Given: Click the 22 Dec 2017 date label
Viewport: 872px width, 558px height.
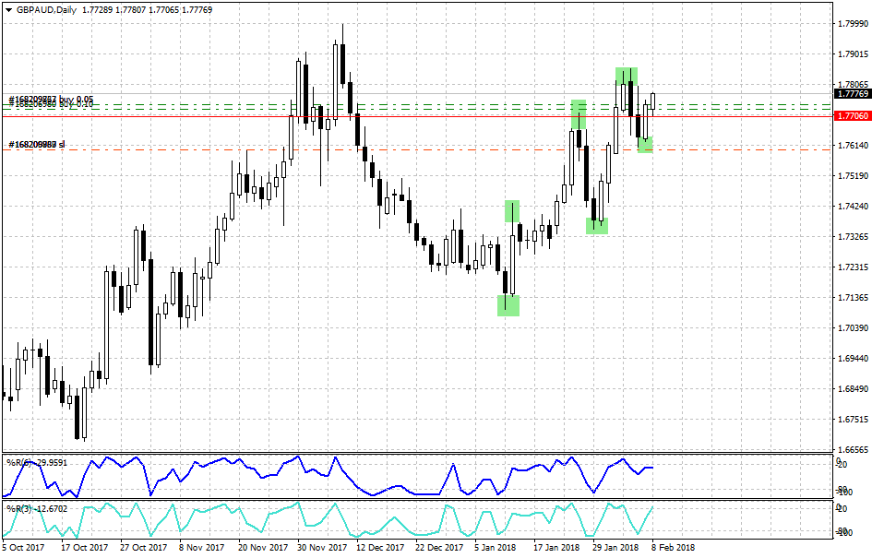Looking at the screenshot, I should tap(439, 548).
